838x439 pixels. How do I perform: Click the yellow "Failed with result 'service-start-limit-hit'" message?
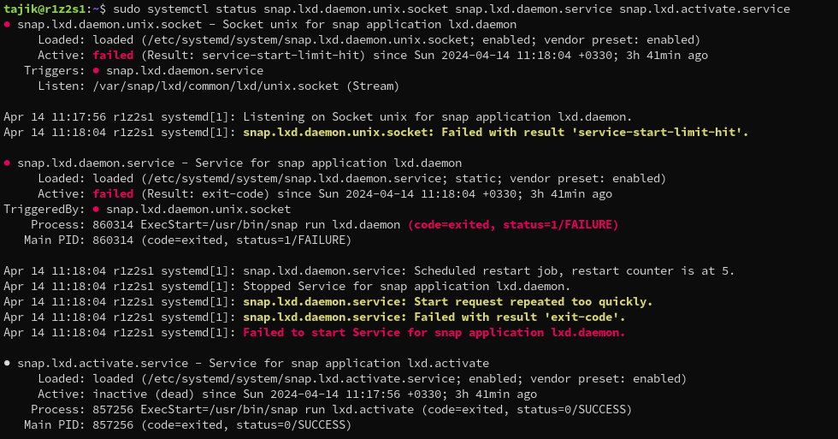496,133
